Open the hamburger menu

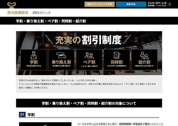click(170, 4)
